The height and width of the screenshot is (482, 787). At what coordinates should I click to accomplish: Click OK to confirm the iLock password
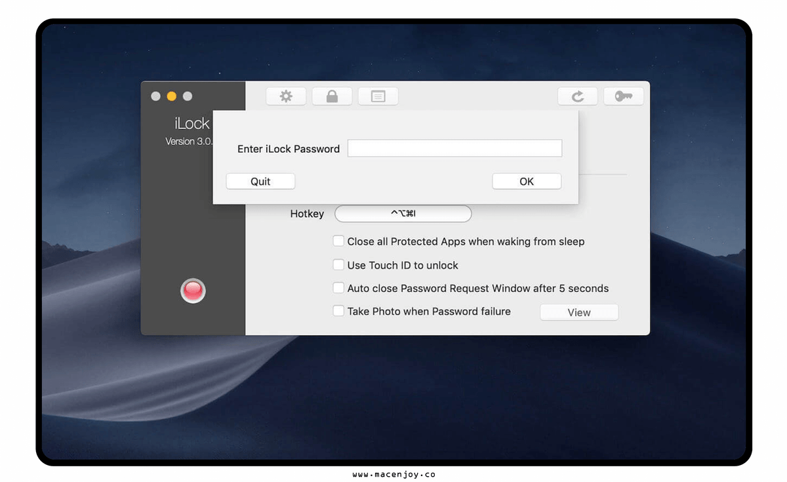[x=527, y=181]
